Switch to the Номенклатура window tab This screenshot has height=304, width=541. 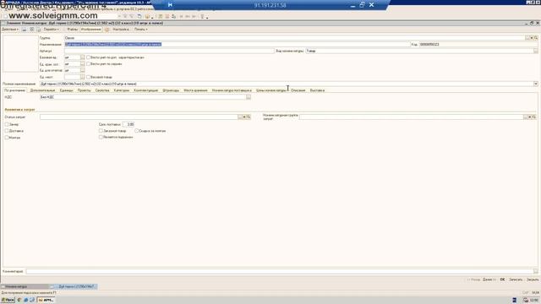[x=25, y=286]
